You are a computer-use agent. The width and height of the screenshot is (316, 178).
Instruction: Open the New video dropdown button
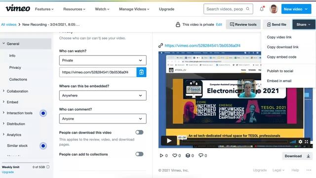tap(296, 9)
